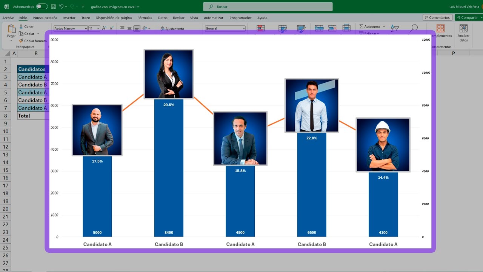Launch Analizar datos
Viewport: 483px width, 272px height.
point(463,33)
